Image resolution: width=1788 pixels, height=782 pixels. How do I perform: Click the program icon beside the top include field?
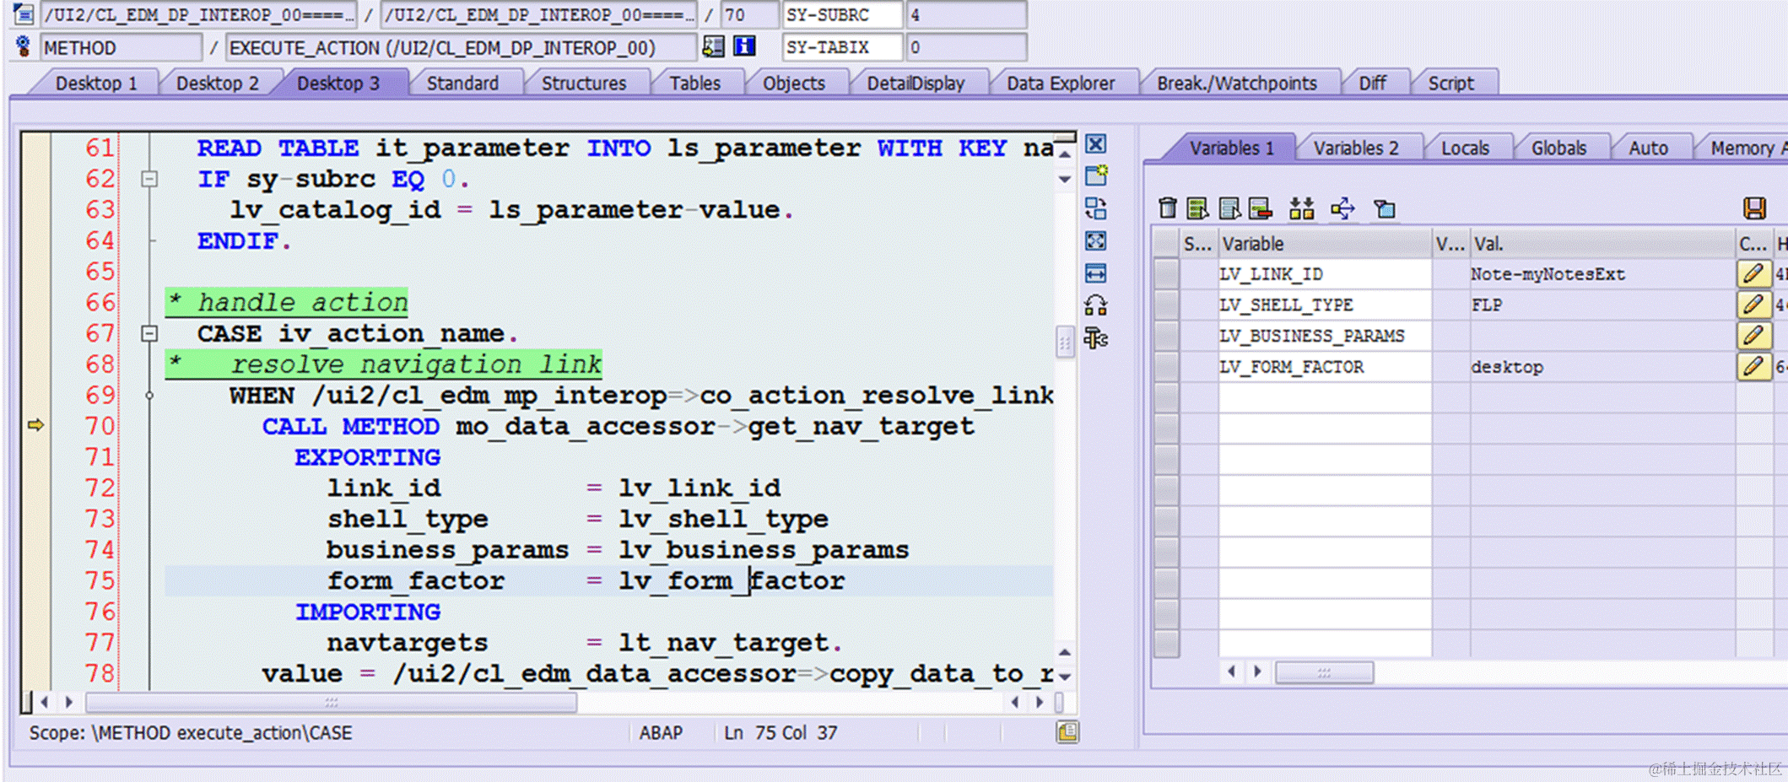coord(24,13)
